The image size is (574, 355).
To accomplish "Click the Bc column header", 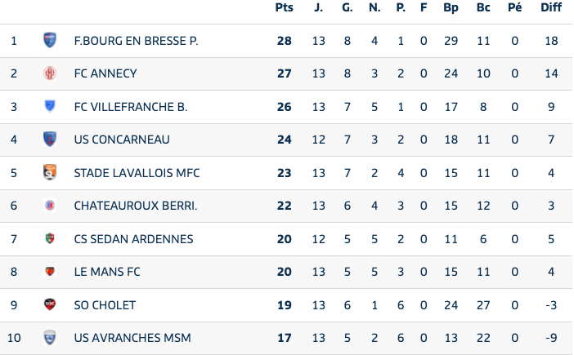I will click(x=483, y=8).
